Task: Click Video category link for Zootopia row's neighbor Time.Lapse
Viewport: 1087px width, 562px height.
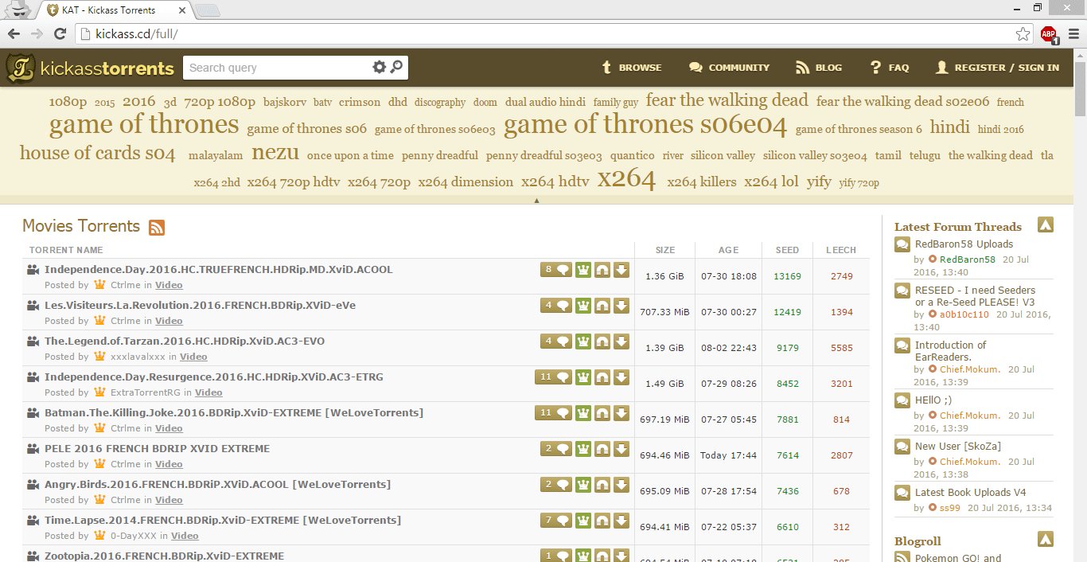Action: click(185, 536)
